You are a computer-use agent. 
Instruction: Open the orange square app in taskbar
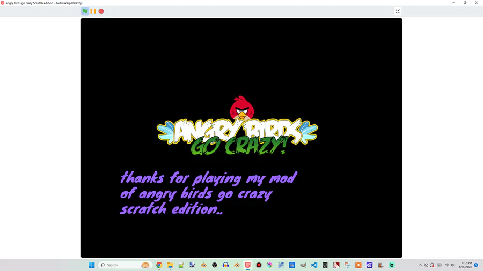click(358, 265)
